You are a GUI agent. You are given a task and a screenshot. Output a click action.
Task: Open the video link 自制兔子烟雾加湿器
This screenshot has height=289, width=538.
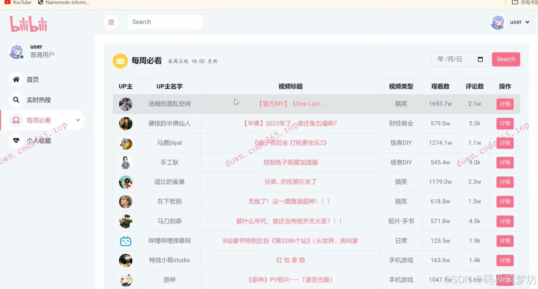(x=290, y=162)
